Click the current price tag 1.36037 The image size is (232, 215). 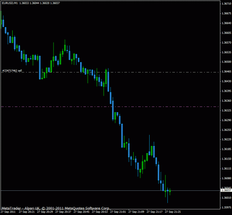tap(226, 190)
